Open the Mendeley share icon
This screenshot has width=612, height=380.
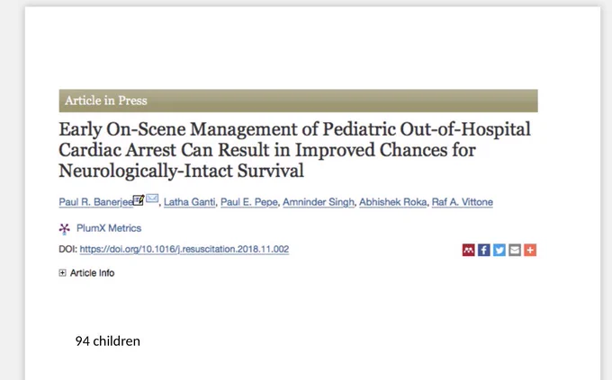pyautogui.click(x=468, y=250)
